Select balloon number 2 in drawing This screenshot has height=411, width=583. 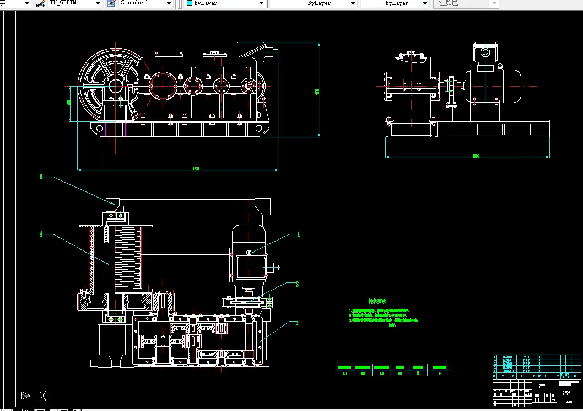297,284
